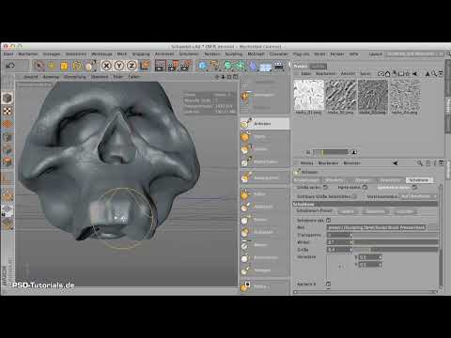The width and height of the screenshot is (451, 338).
Task: Open the Layout dropdown
Action: 414,54
